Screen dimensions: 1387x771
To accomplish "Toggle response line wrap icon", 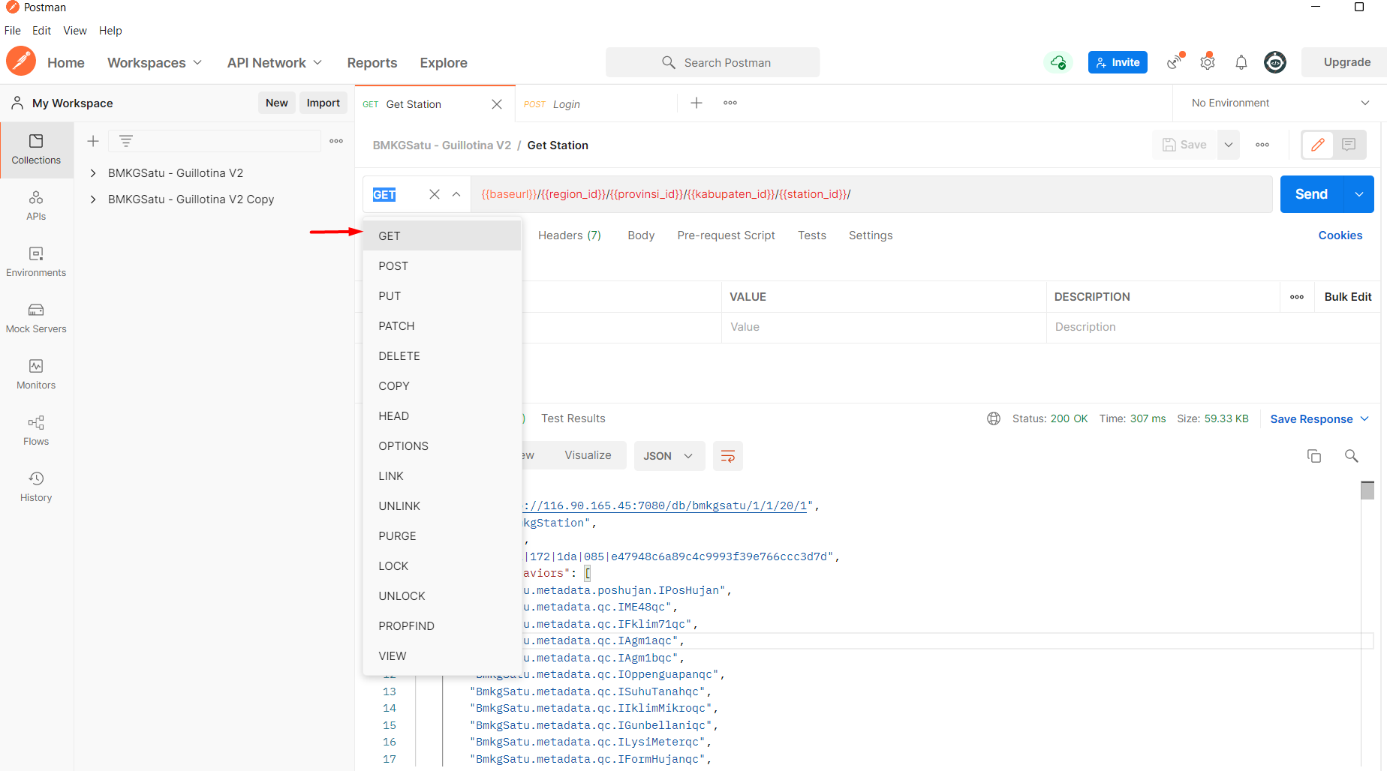I will (728, 456).
